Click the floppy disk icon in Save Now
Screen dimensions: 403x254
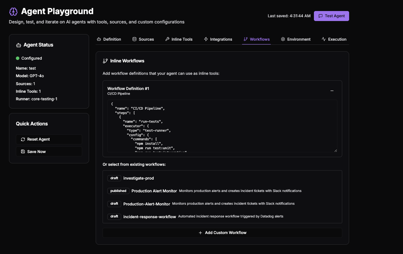[23, 152]
